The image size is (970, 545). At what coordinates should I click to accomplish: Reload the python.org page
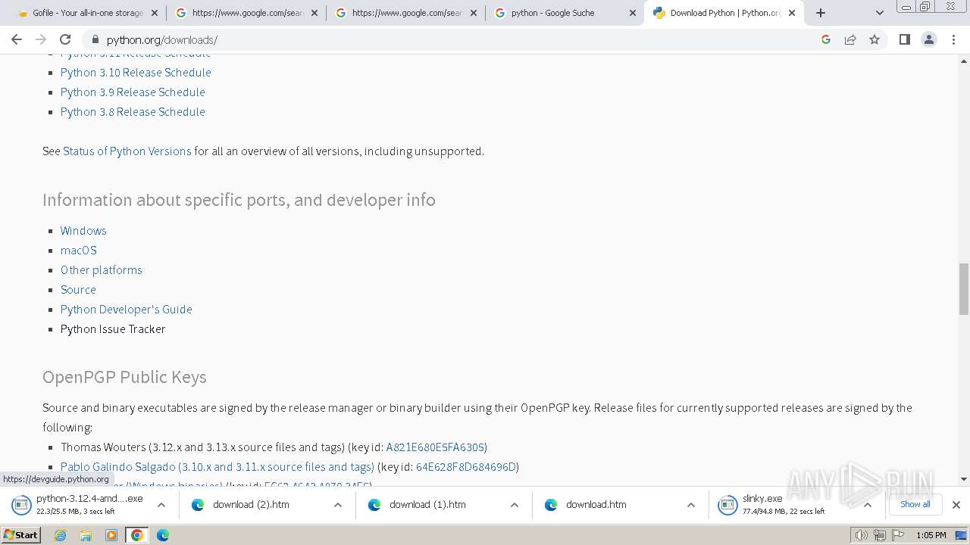65,39
